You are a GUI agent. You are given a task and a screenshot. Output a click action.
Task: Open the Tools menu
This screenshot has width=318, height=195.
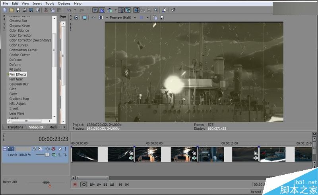click(x=50, y=4)
